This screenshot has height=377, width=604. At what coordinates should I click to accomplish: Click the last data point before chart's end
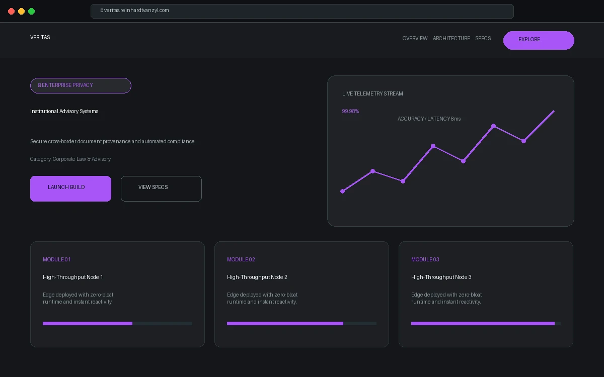(524, 141)
